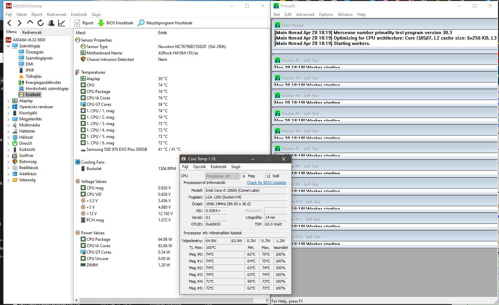Expand the DirectX tree node

point(8,143)
